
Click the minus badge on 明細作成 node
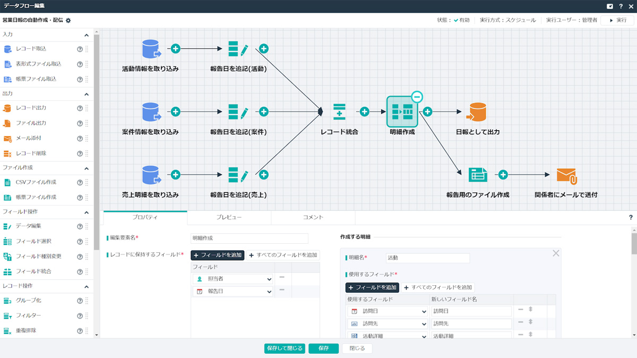[417, 97]
